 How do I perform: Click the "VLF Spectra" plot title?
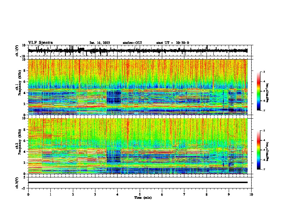[40, 43]
